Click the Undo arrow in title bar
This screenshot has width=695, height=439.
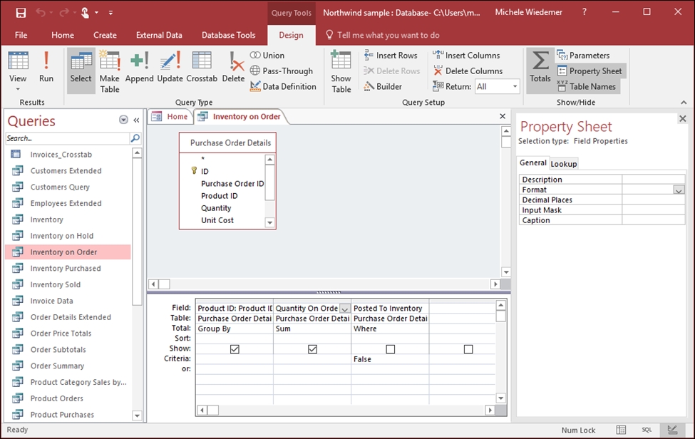click(x=41, y=13)
